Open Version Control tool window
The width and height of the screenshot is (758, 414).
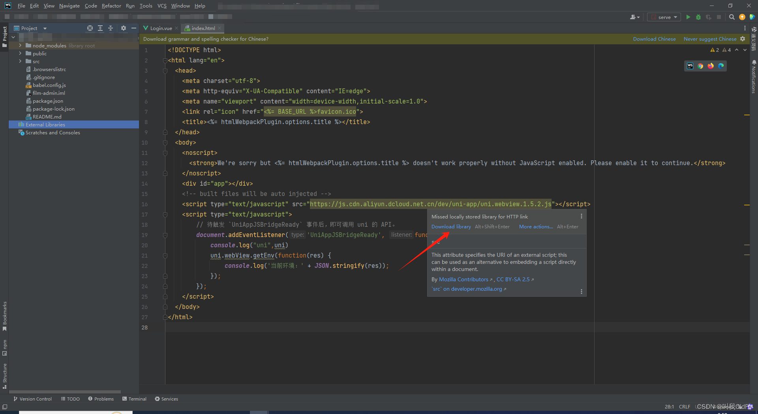pos(33,399)
